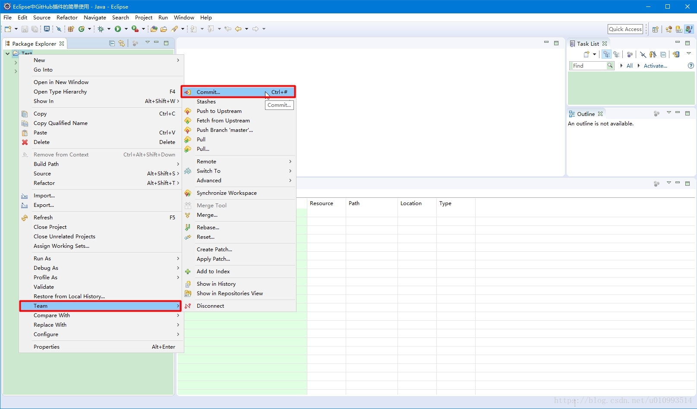Toggle Focus on Active Task in Package Explorer
This screenshot has width=697, height=409.
coord(135,43)
